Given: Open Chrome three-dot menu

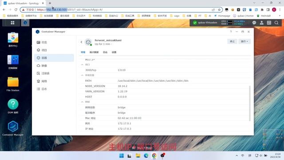Looking at the screenshot, I should click(x=280, y=10).
